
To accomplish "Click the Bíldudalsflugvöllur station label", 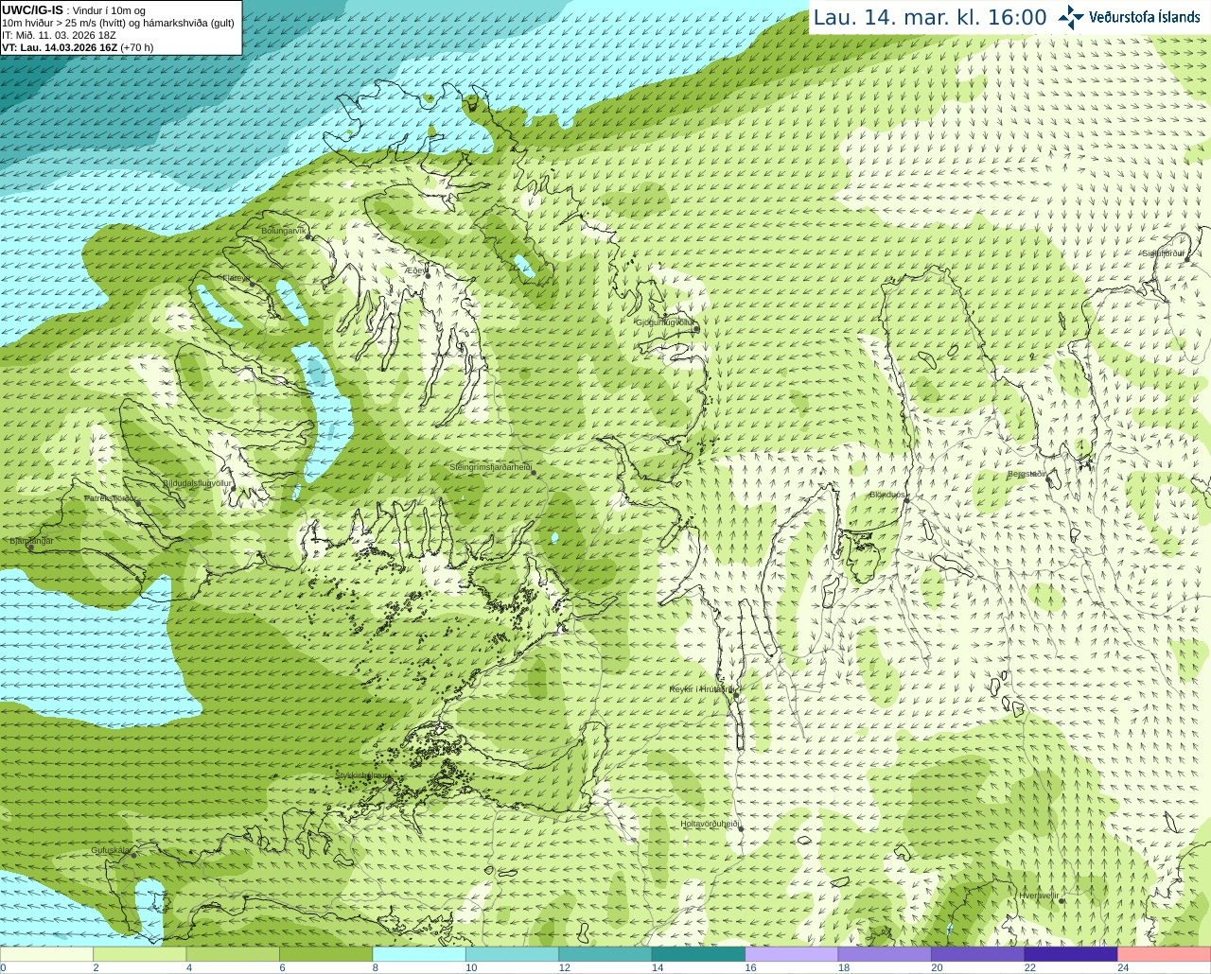I will tap(197, 483).
